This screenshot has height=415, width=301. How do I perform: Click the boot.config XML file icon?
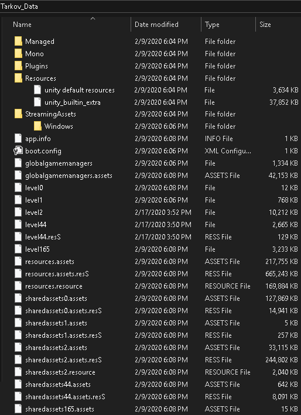(x=18, y=151)
